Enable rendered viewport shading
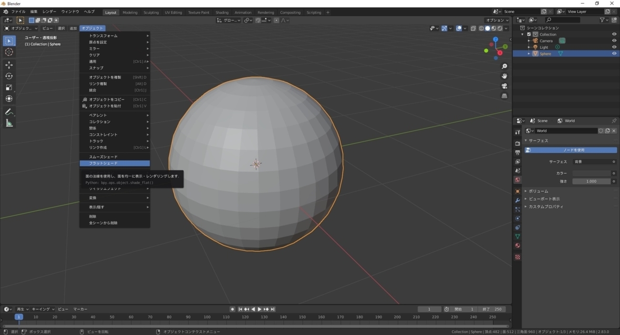This screenshot has height=335, width=620. click(500, 29)
